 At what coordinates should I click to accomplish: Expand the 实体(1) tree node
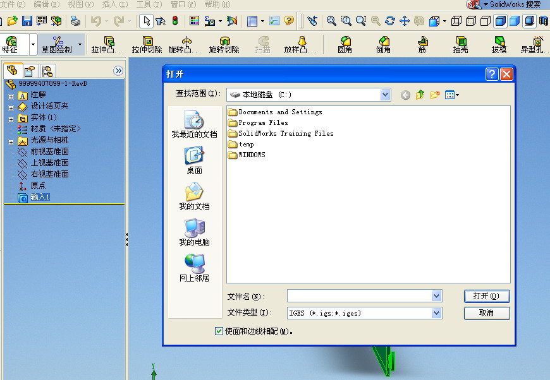(x=11, y=119)
